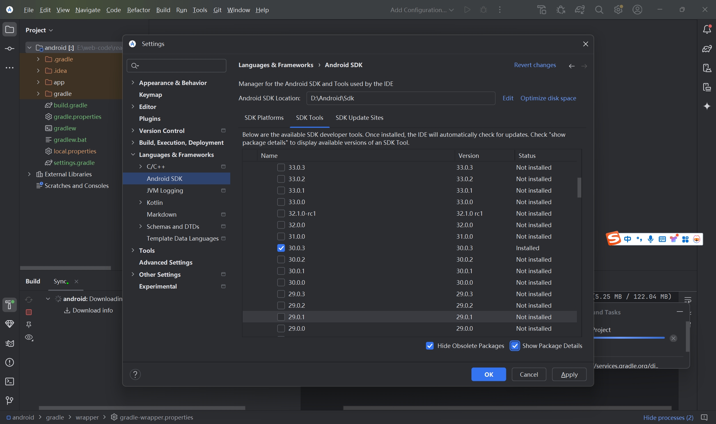Open Notifications bell icon
716x424 pixels.
point(707,29)
